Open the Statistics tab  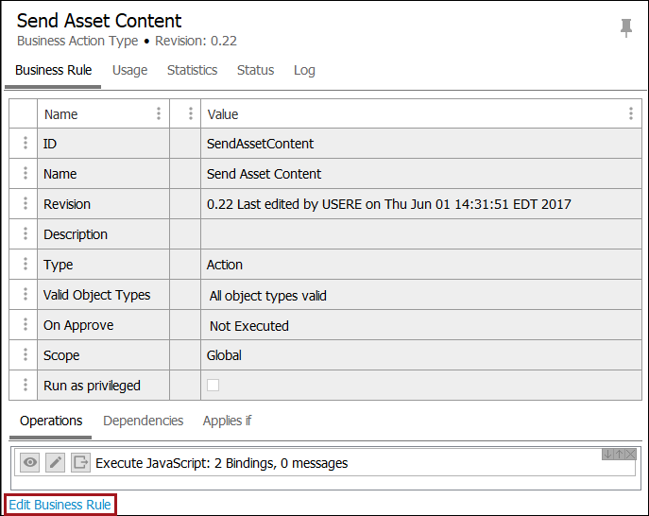192,71
